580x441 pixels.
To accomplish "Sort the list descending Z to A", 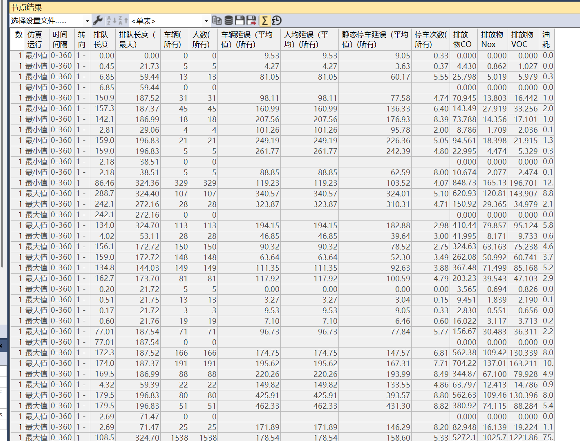I will click(123, 20).
